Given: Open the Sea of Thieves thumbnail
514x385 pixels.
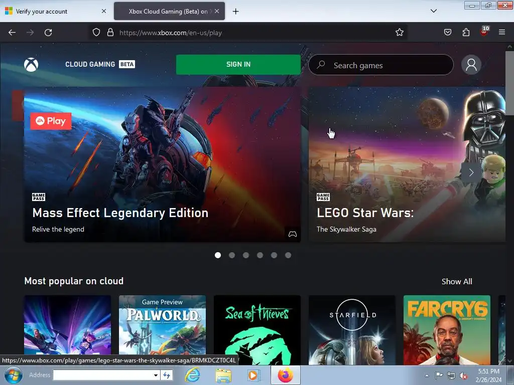Looking at the screenshot, I should click(x=257, y=330).
